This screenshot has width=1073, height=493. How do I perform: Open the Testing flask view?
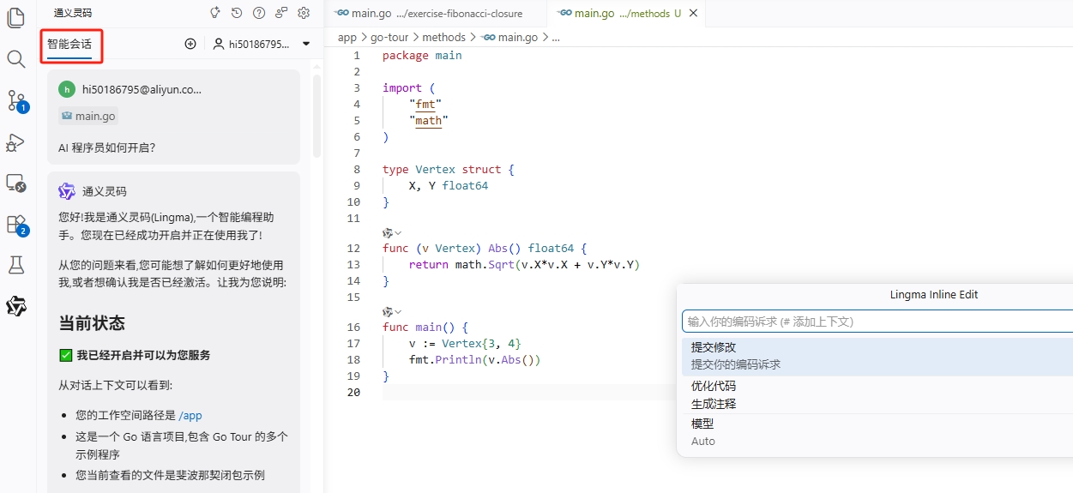[x=15, y=265]
